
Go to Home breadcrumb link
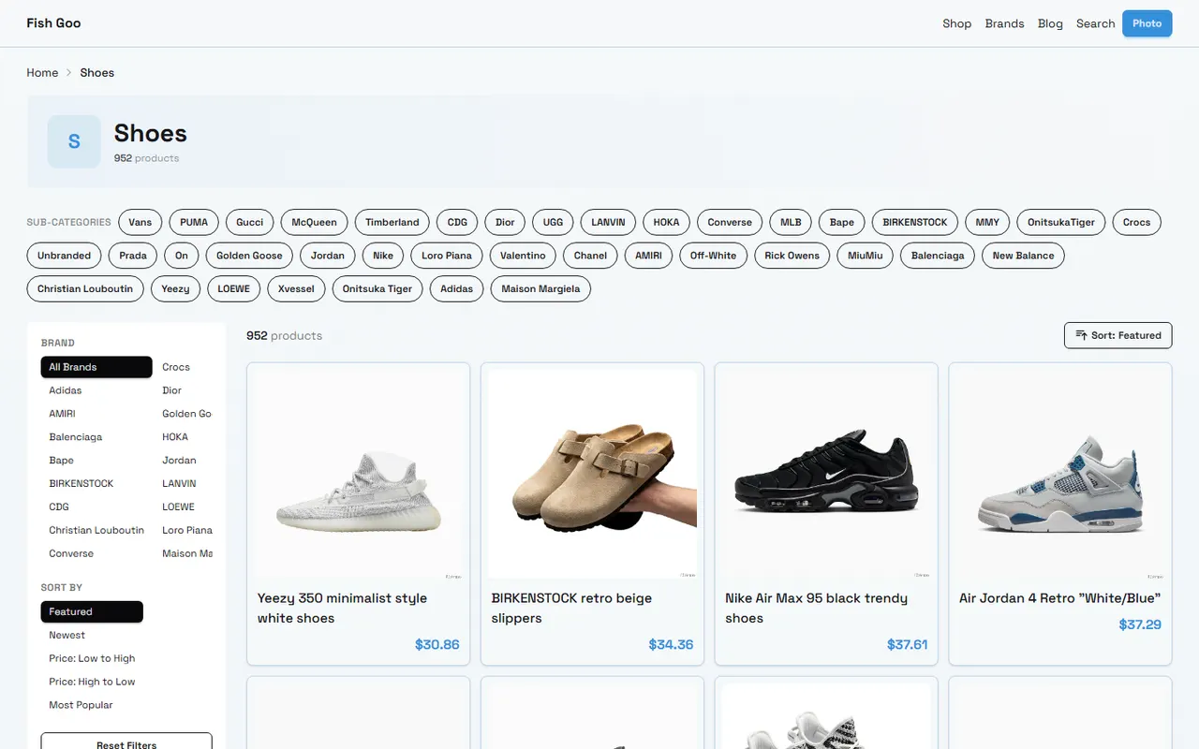pyautogui.click(x=42, y=72)
